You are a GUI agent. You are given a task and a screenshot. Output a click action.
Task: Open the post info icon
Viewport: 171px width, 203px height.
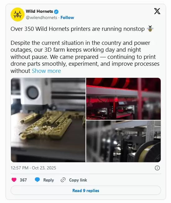[157, 168]
